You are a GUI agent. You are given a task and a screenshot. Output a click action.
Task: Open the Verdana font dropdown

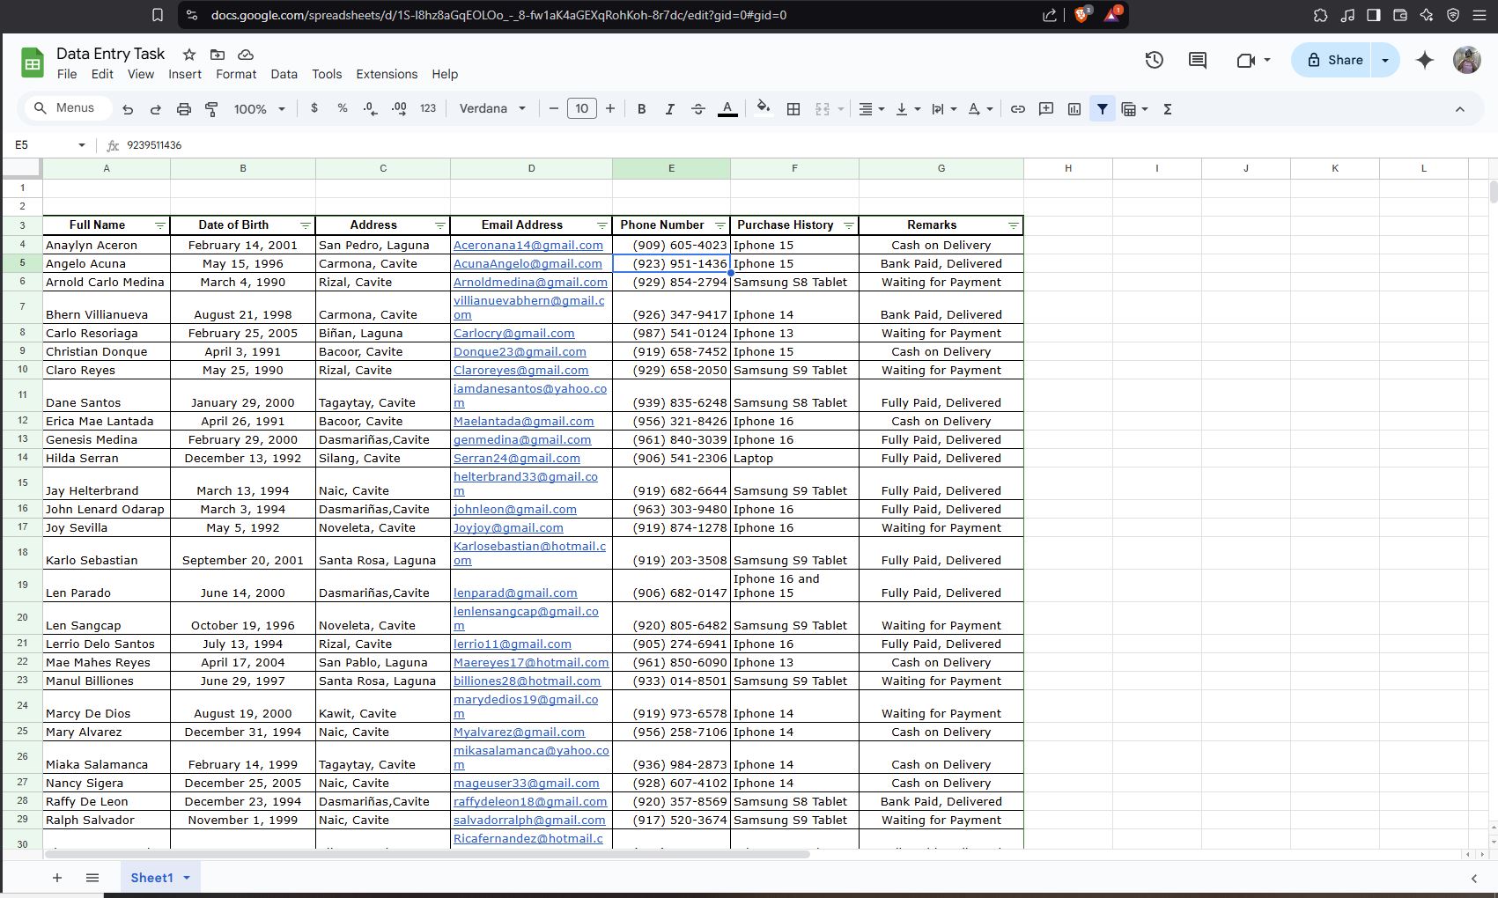tap(492, 109)
